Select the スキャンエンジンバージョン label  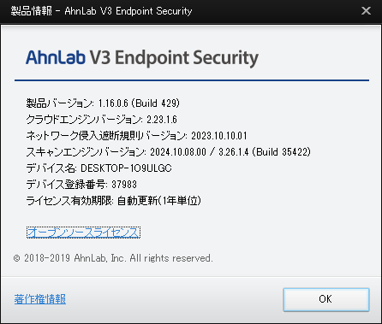coord(87,152)
